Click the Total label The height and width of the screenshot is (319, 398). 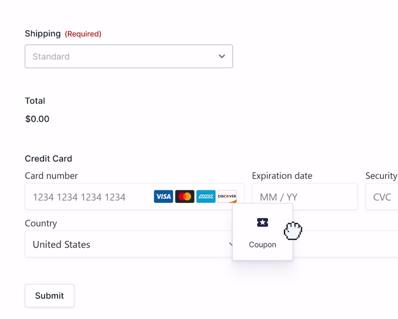point(35,101)
